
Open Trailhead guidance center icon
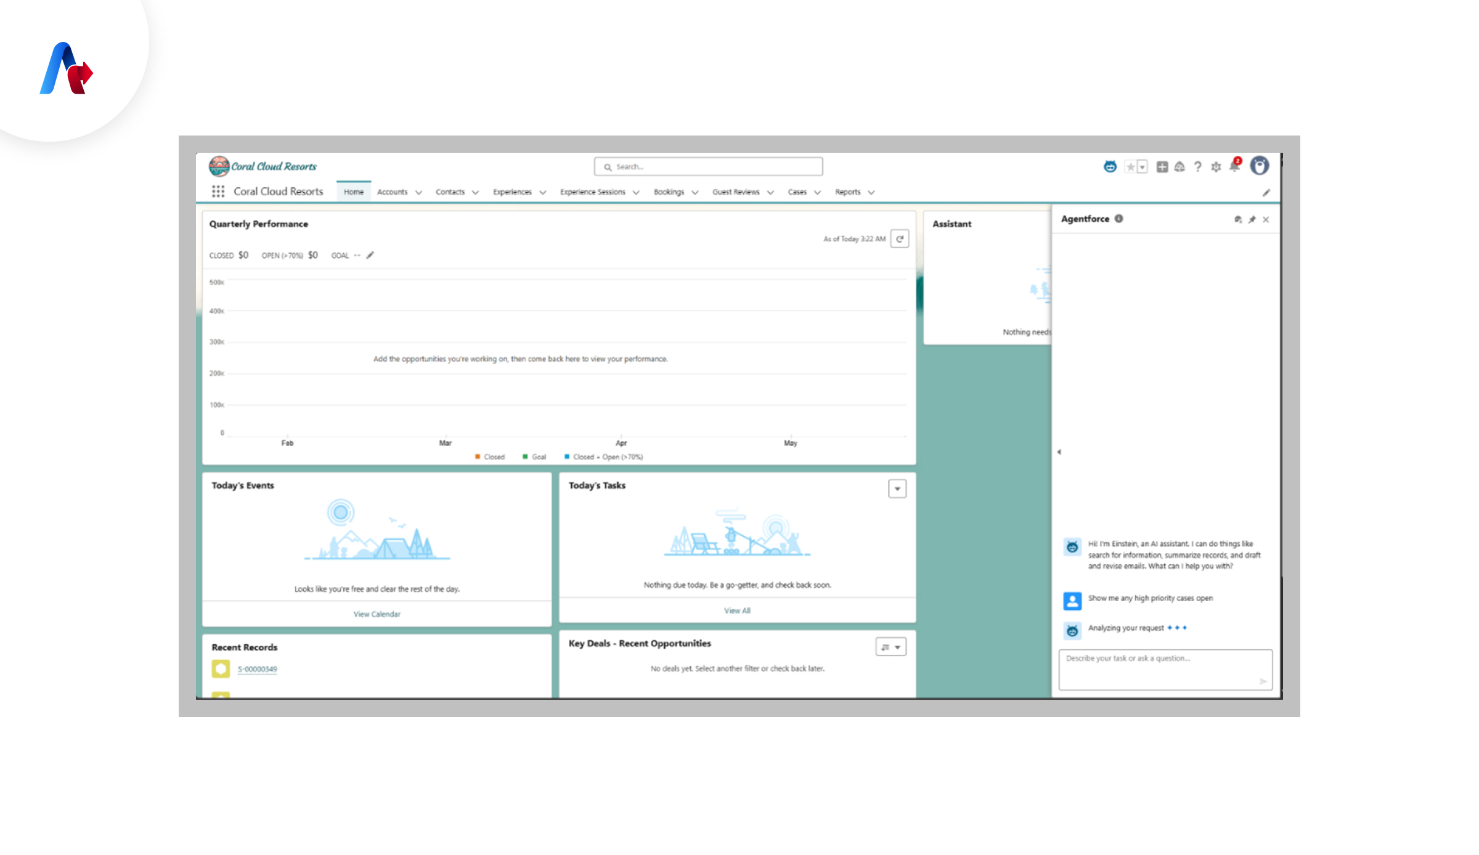(x=1180, y=167)
